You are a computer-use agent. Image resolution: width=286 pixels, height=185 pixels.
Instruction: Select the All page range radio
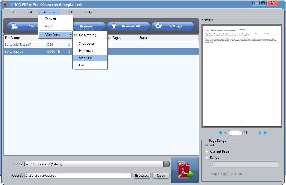point(207,145)
